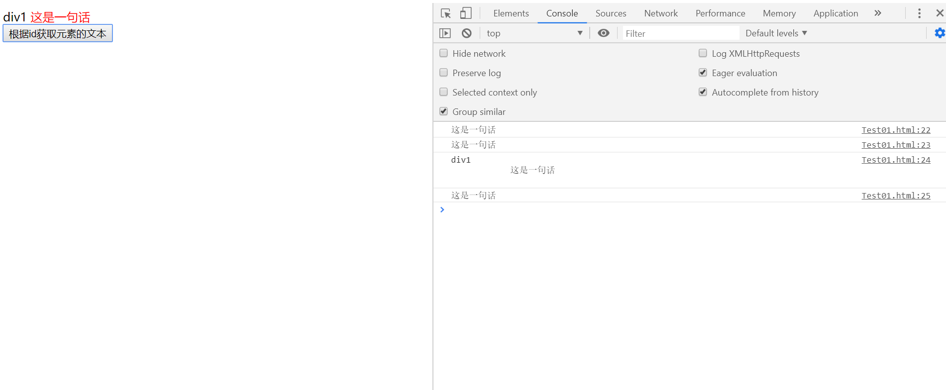Open the top JavaScript context dropdown
Viewport: 946px width, 390px height.
[534, 33]
